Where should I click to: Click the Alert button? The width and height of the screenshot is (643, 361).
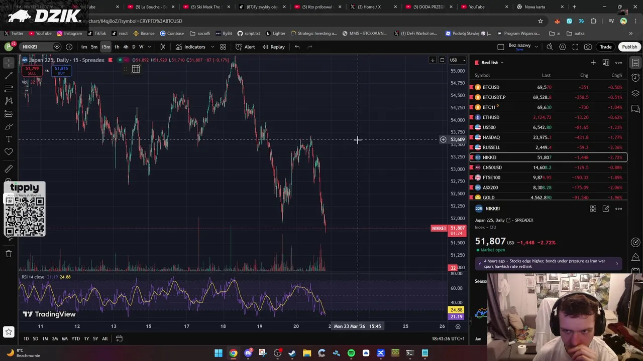pyautogui.click(x=245, y=47)
